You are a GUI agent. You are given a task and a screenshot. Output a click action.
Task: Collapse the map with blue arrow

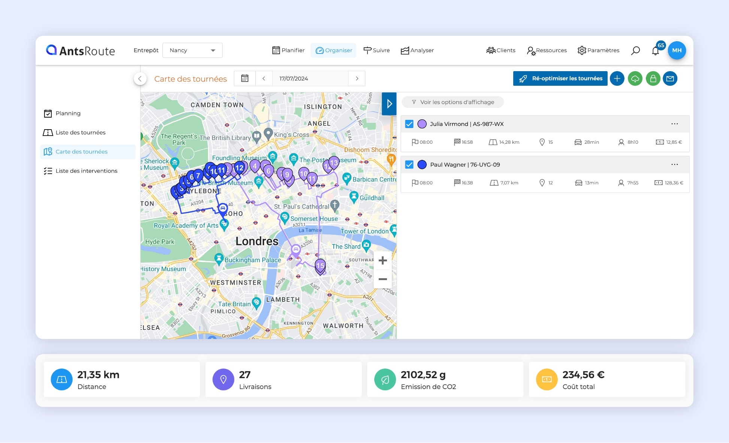coord(389,104)
